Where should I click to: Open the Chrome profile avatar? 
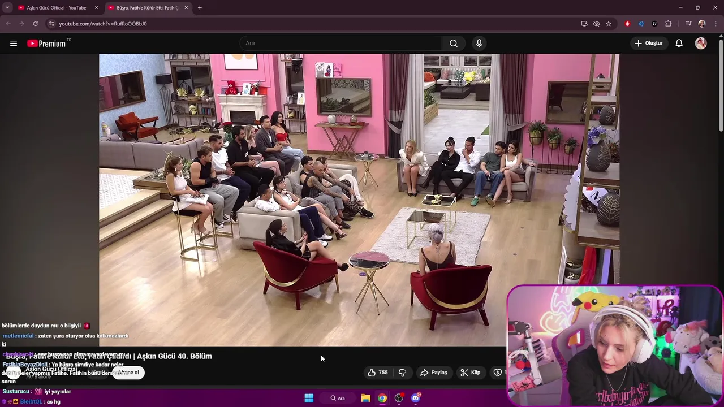(x=702, y=24)
